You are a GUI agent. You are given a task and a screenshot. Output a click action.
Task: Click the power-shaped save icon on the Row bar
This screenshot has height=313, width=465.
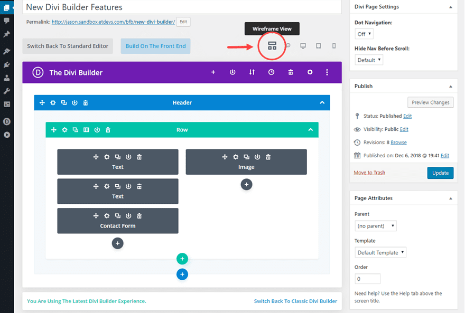click(97, 130)
